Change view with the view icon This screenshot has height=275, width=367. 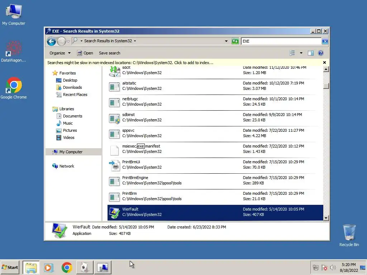tap(292, 53)
